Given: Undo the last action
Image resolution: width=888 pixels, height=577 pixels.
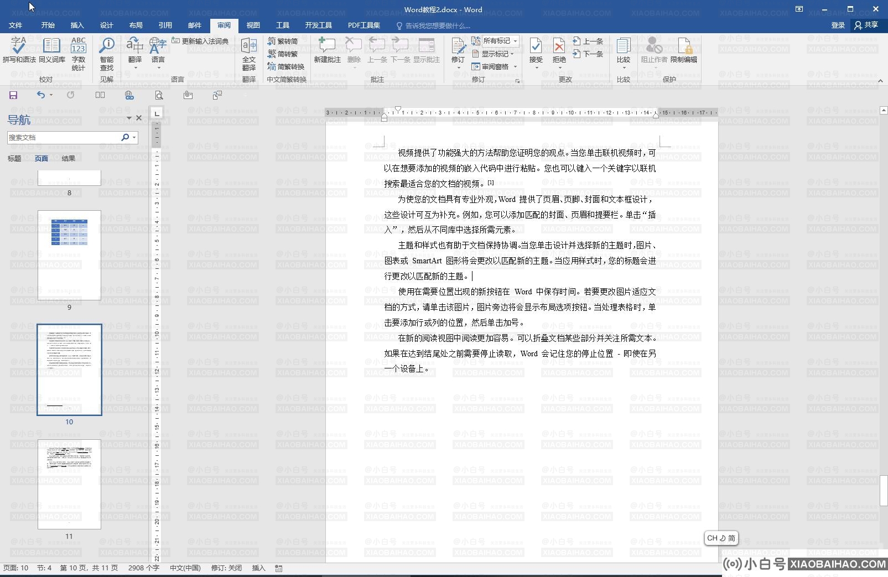Looking at the screenshot, I should (x=40, y=95).
